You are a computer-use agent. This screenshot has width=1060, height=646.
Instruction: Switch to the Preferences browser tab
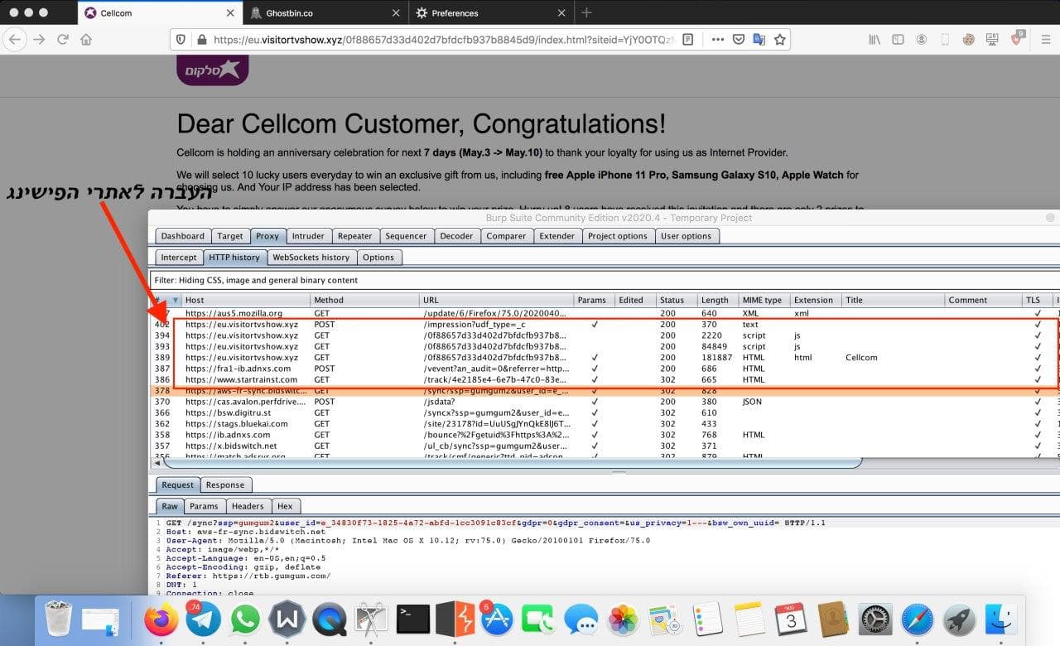pyautogui.click(x=492, y=12)
